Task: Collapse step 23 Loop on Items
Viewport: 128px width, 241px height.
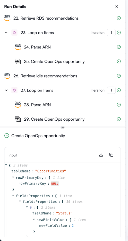Action: 6,32
